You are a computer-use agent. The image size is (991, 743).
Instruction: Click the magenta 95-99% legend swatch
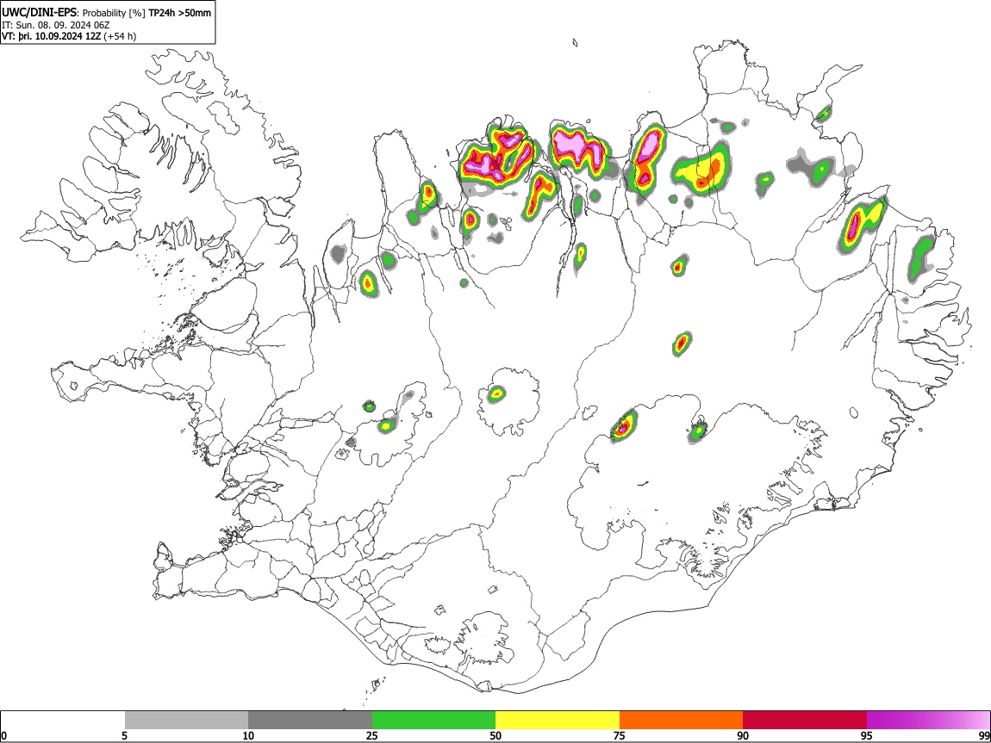coord(928,721)
